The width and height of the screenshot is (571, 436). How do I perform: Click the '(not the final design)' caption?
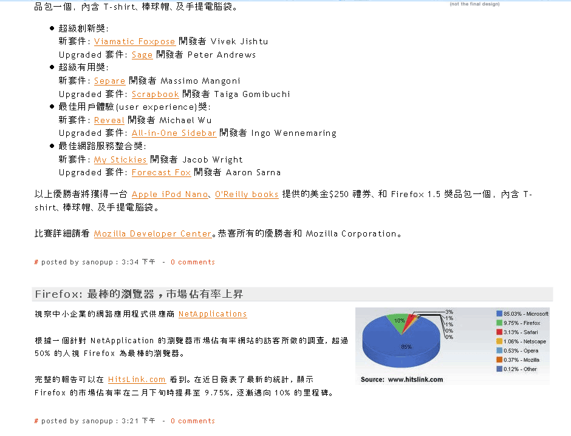[x=474, y=4]
